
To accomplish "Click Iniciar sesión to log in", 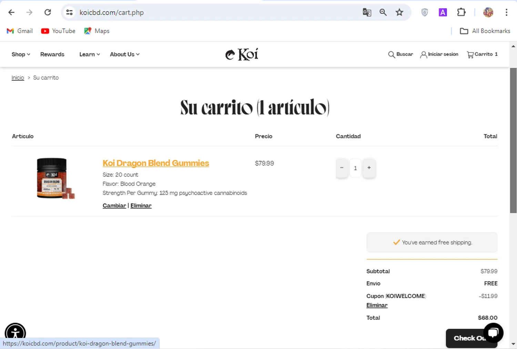I will 439,54.
